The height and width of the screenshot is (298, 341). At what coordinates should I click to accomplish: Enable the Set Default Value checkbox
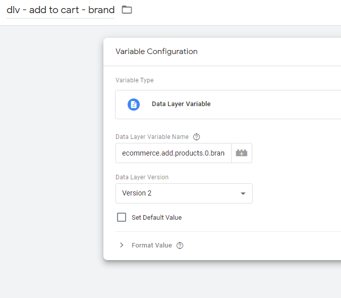[x=122, y=217]
